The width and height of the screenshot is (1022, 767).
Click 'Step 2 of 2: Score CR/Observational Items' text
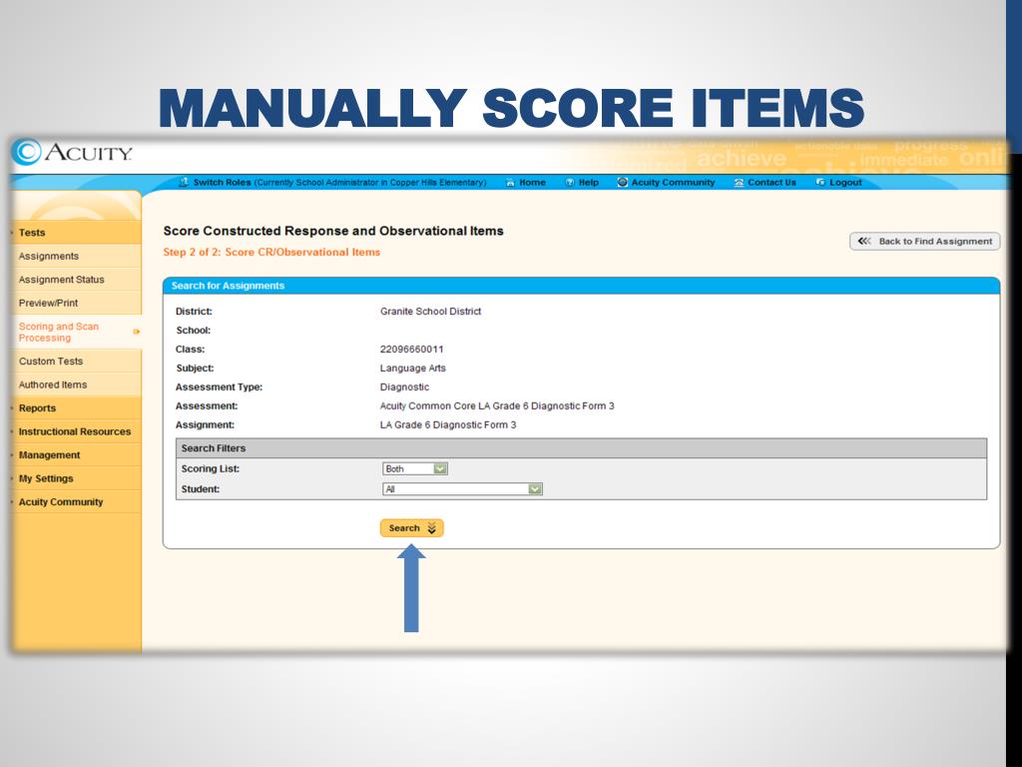point(271,253)
